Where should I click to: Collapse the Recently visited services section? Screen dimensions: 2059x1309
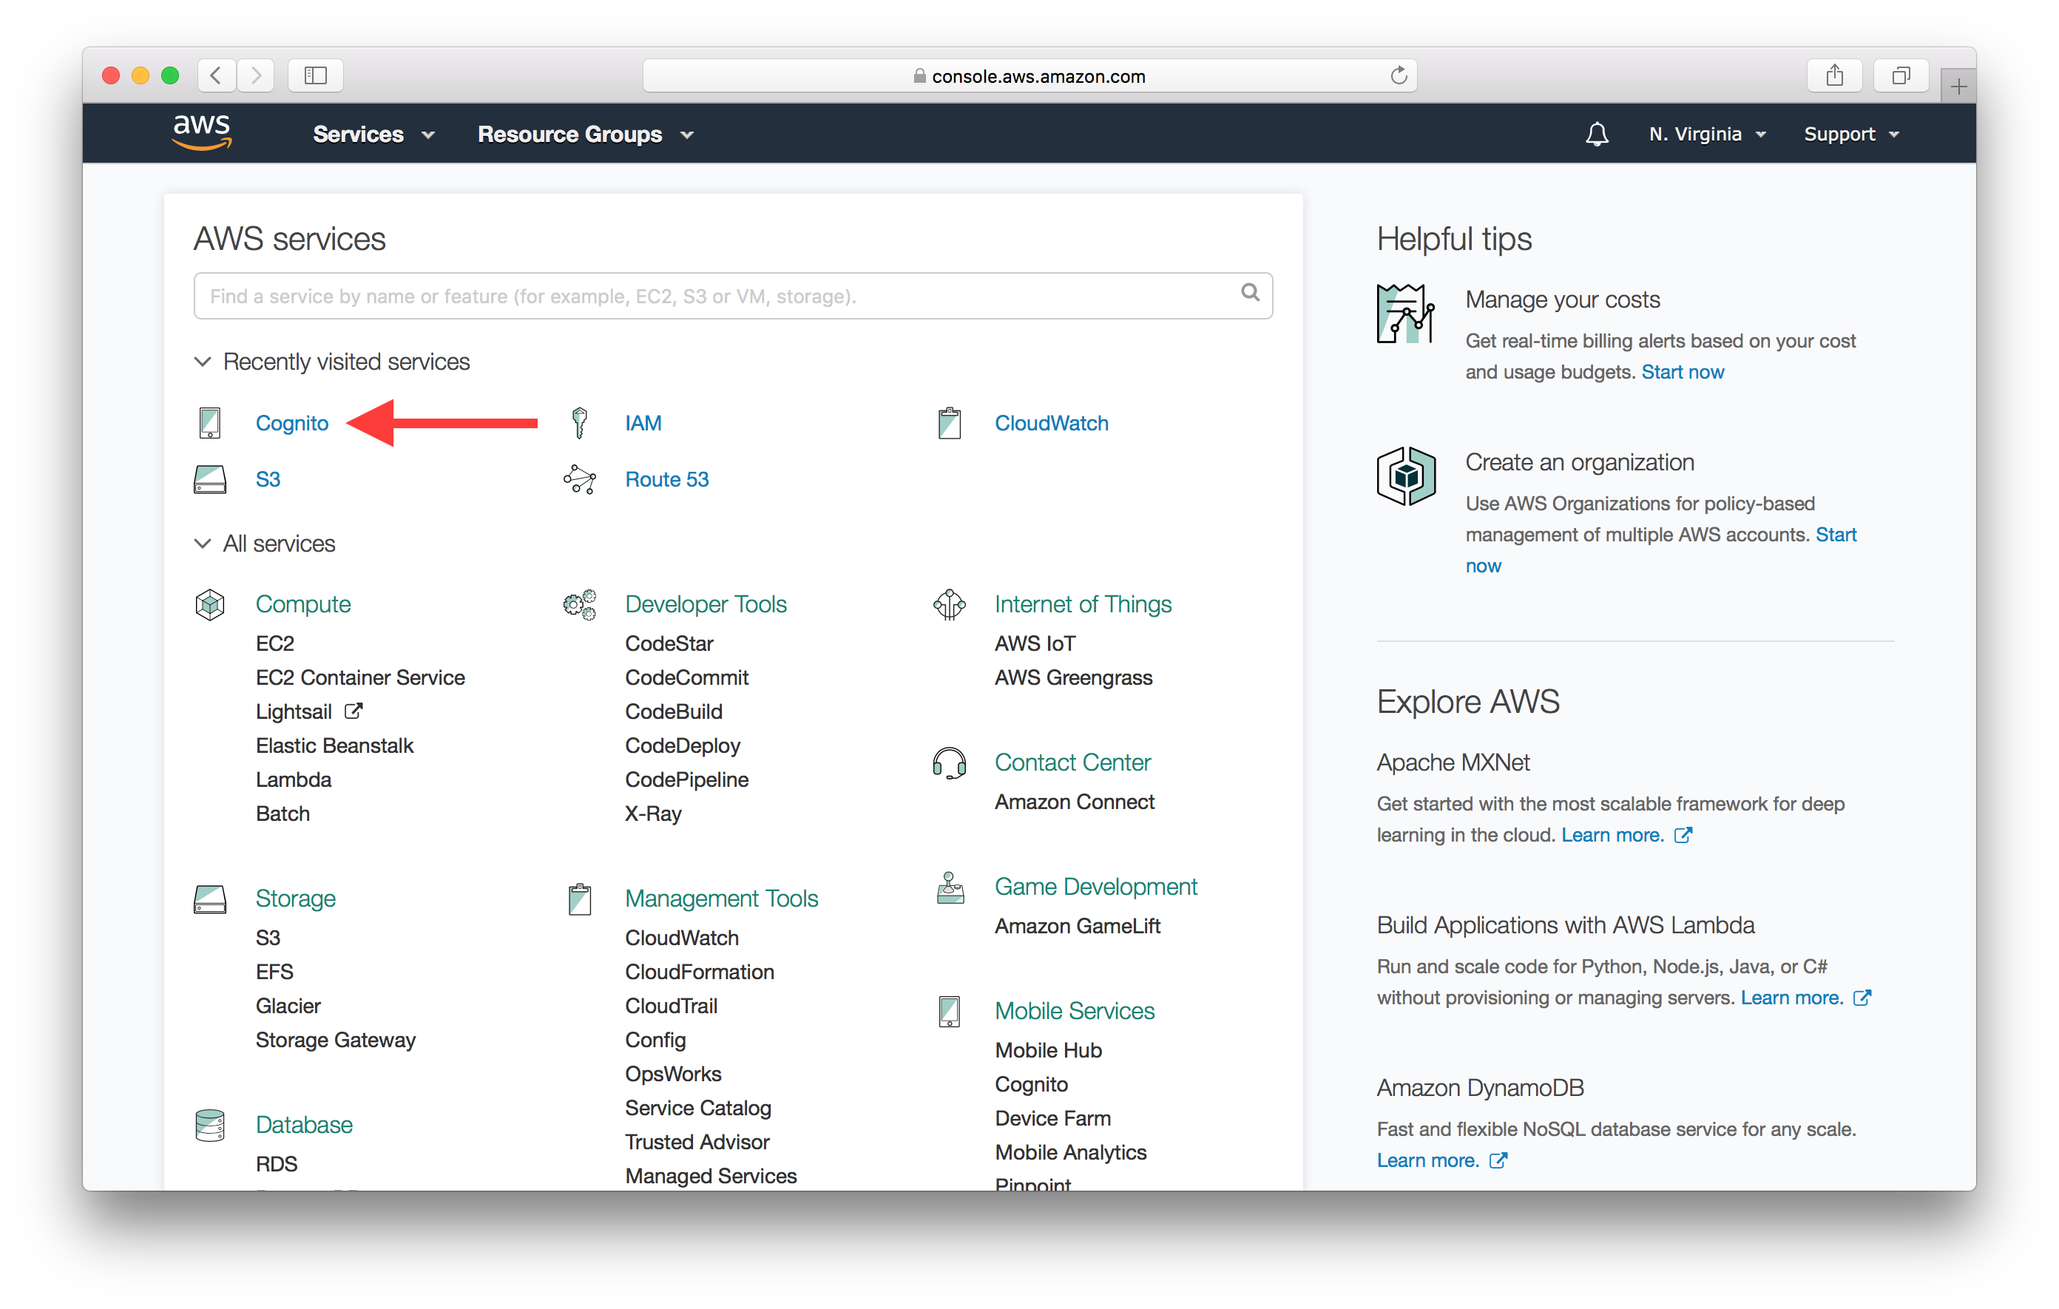pyautogui.click(x=333, y=362)
